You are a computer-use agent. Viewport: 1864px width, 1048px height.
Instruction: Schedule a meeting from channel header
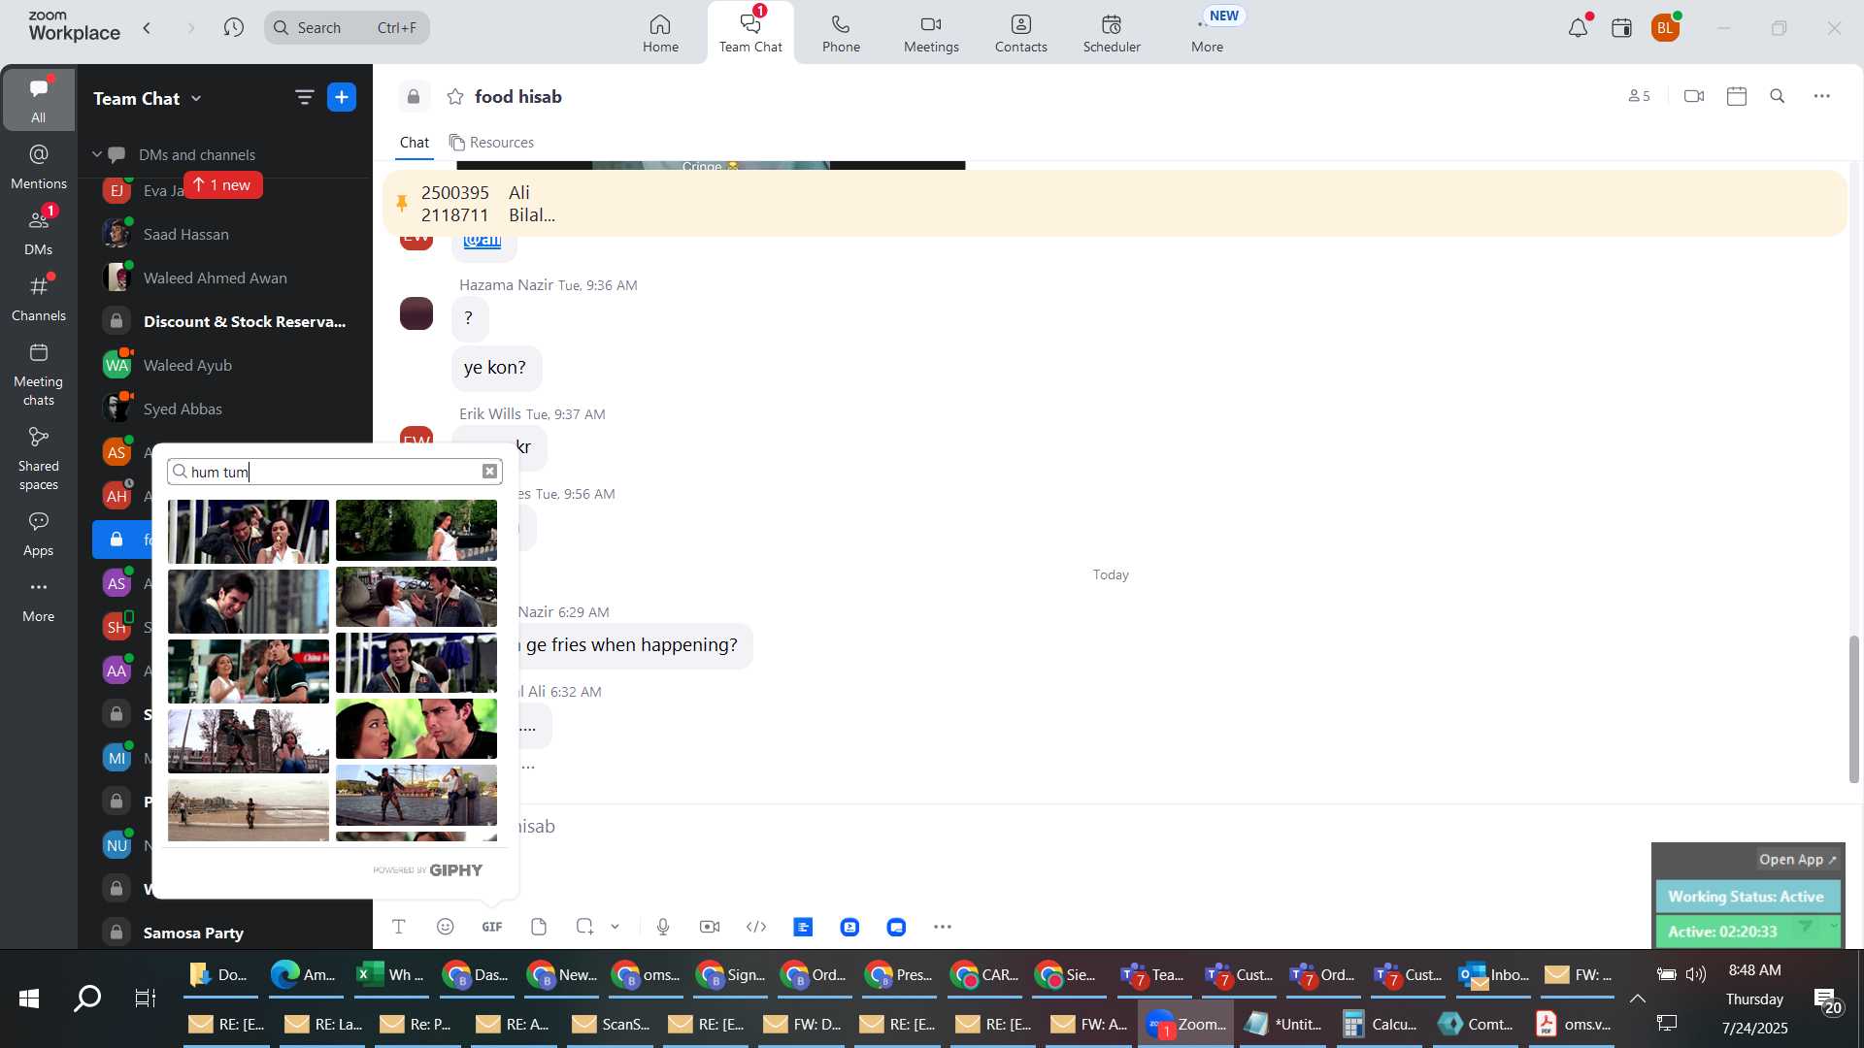[x=1737, y=96]
